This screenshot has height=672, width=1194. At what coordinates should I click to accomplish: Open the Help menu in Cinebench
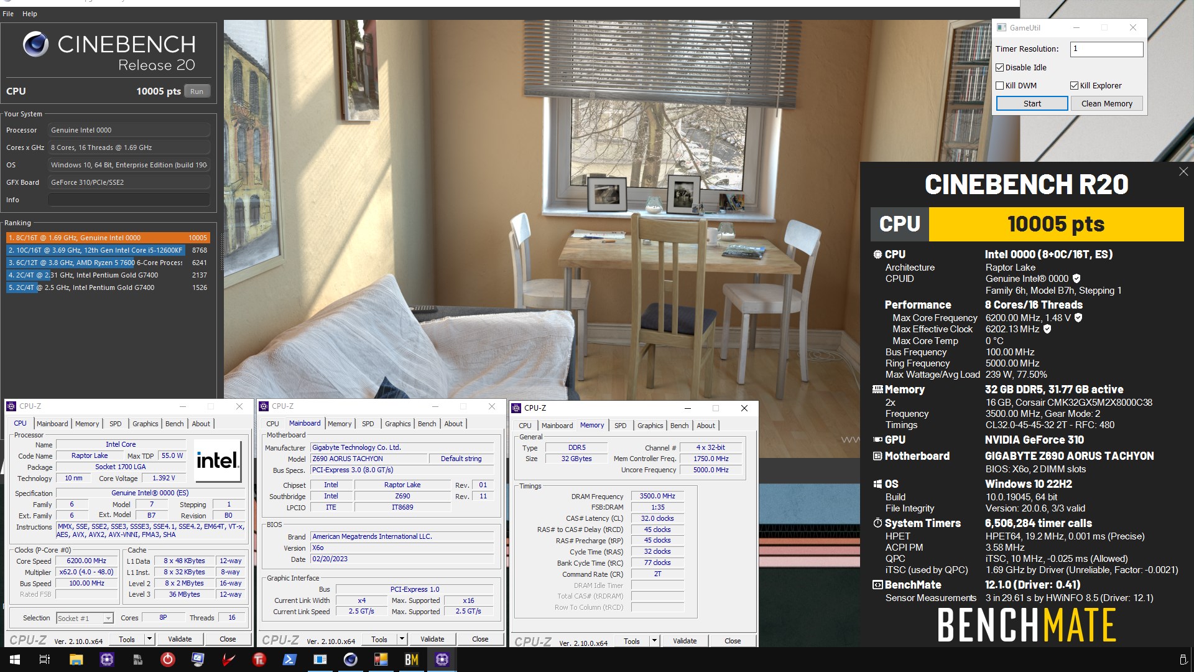tap(30, 14)
